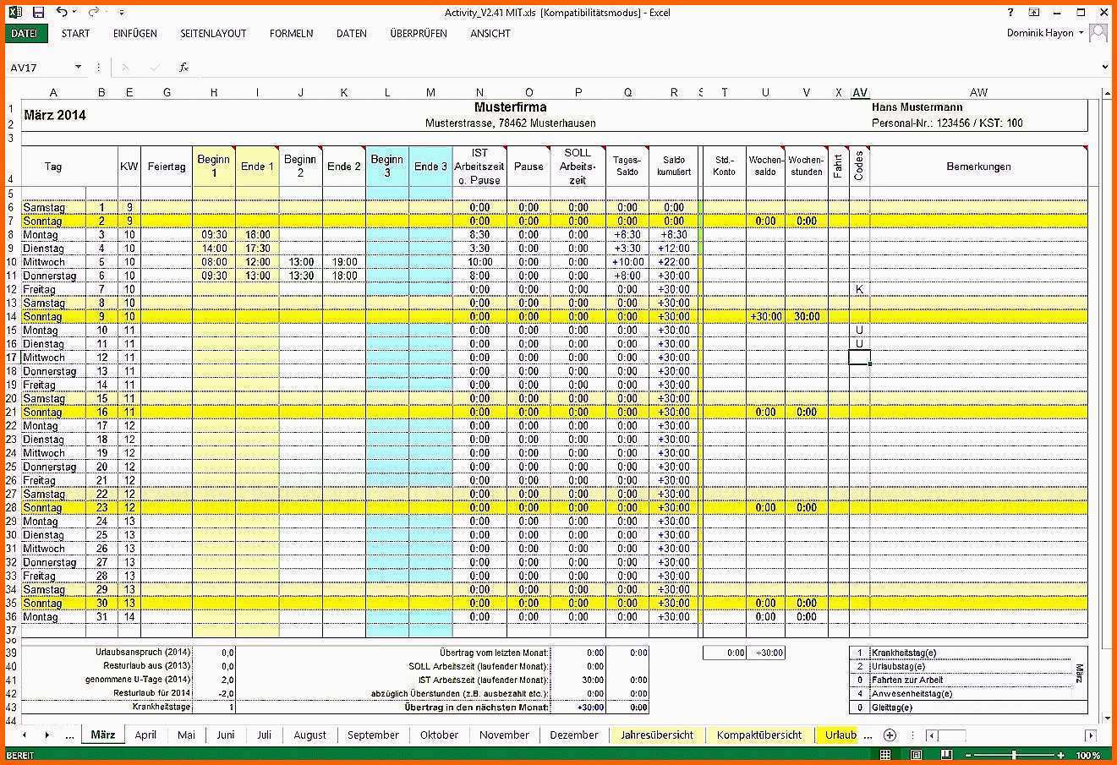The width and height of the screenshot is (1117, 765).
Task: Select column H header
Action: point(214,93)
